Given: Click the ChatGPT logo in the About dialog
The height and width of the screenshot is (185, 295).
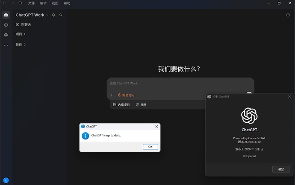Looking at the screenshot, I should (x=249, y=116).
